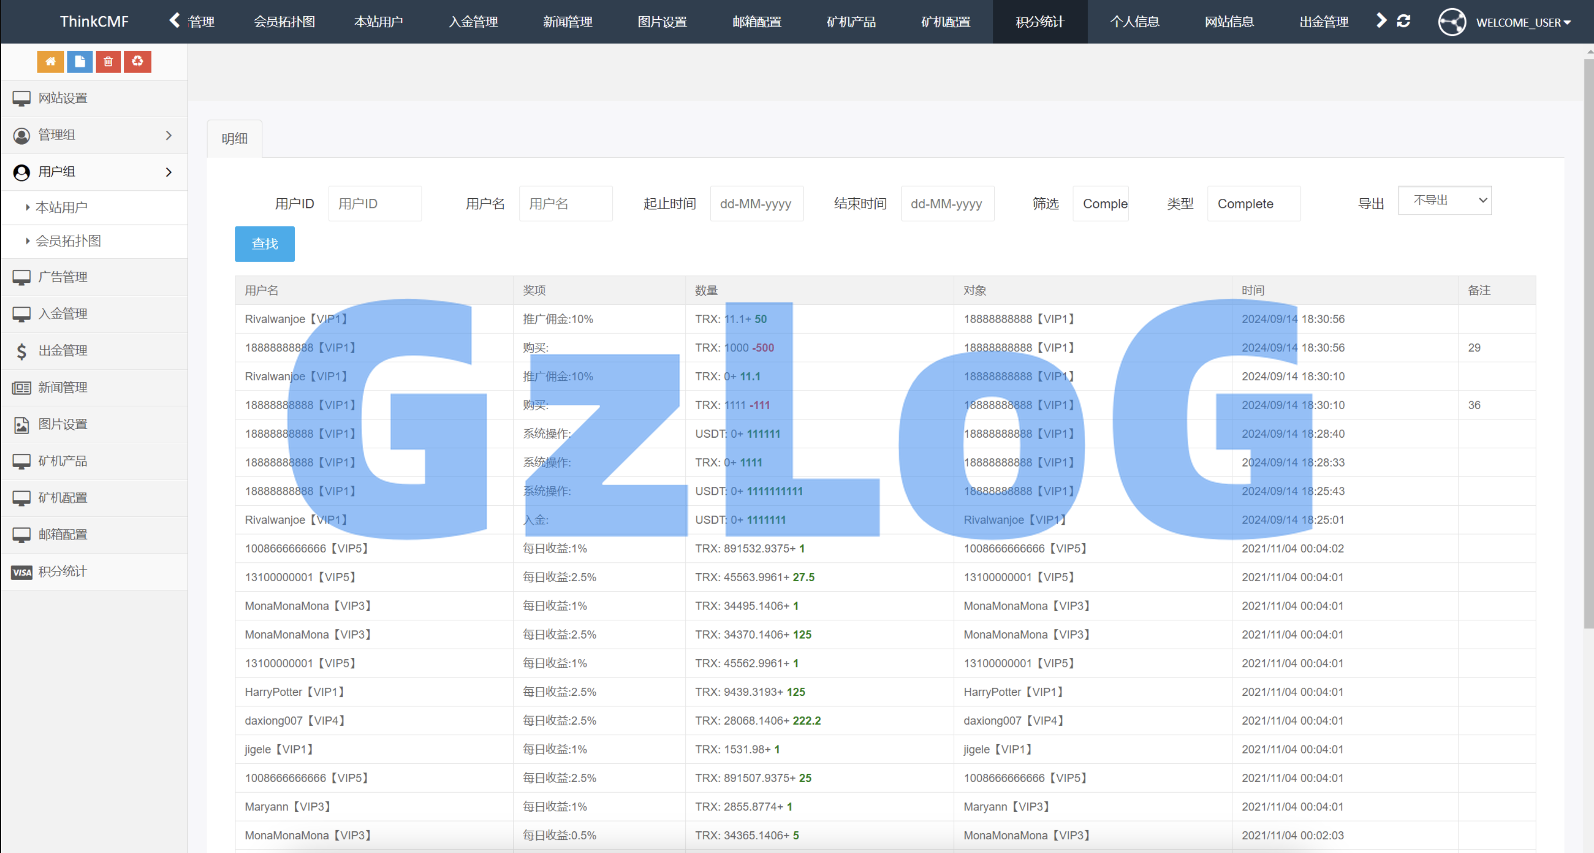Click the 起止时间 date input field
The height and width of the screenshot is (853, 1594).
pos(756,203)
